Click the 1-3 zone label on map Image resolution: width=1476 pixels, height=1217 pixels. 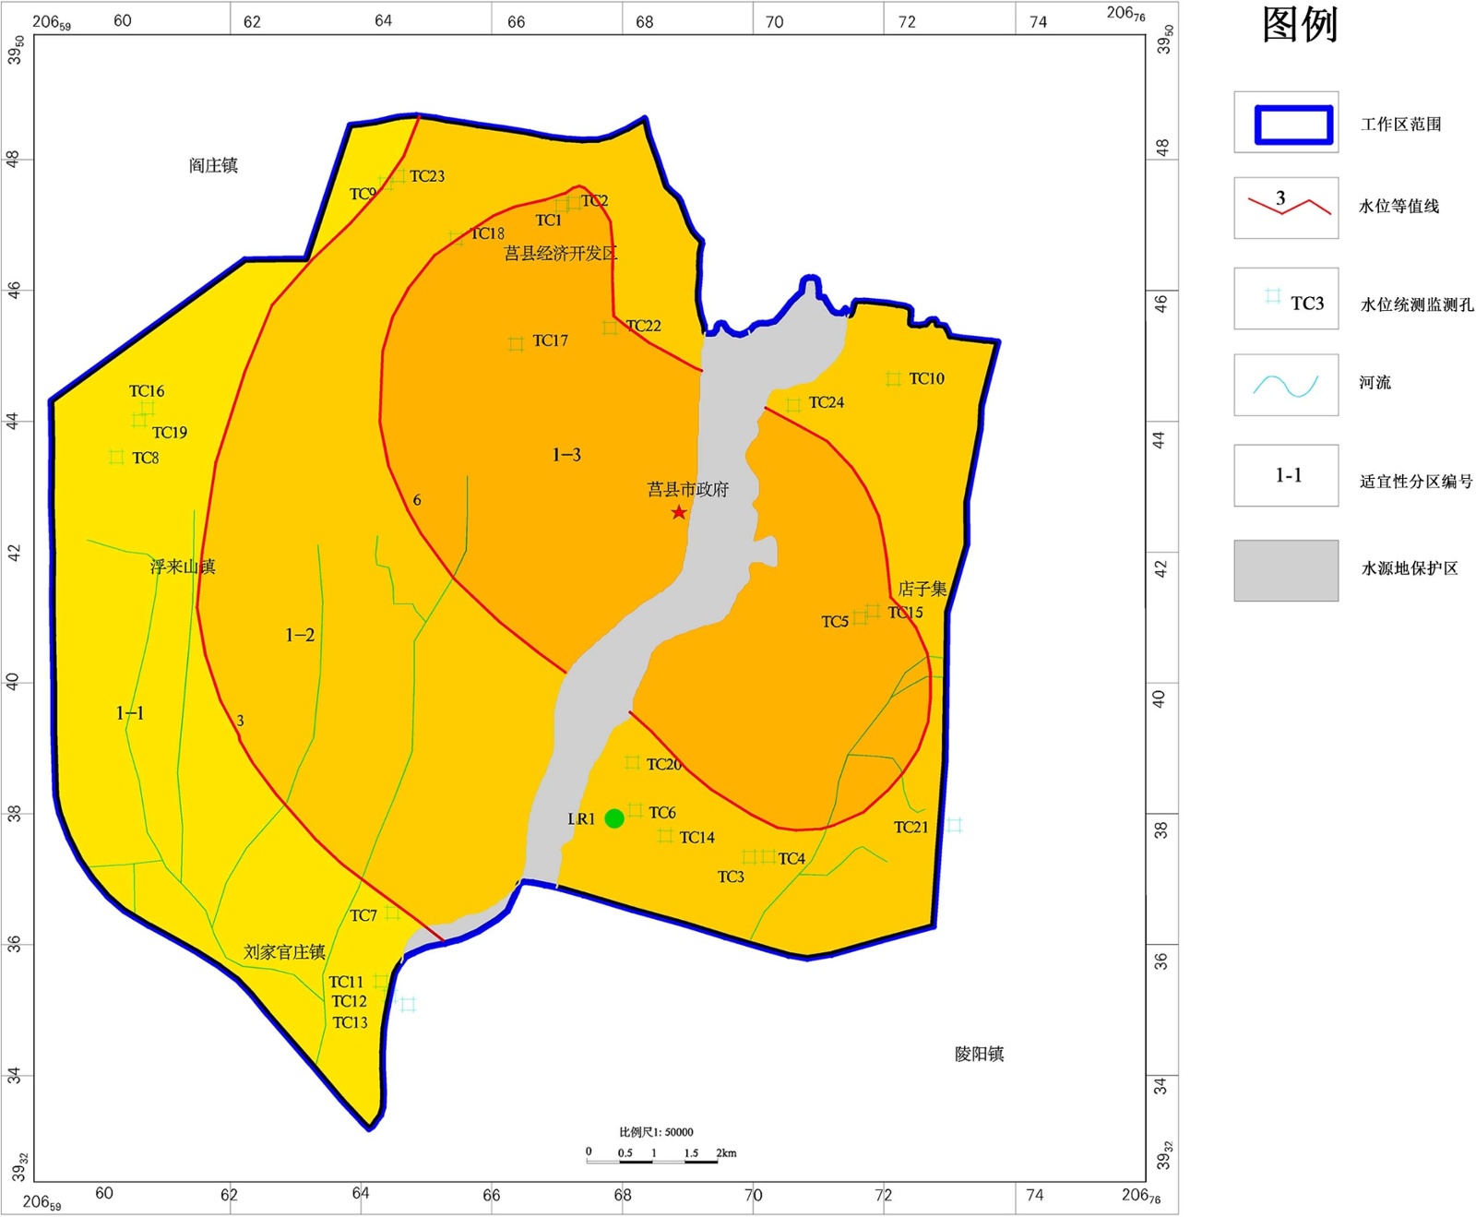pos(566,455)
